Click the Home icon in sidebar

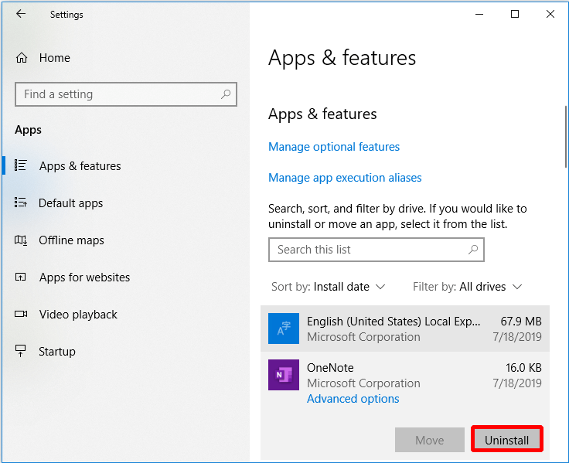tap(22, 58)
